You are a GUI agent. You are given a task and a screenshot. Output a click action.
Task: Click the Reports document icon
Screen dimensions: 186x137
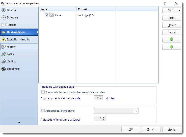[4, 25]
